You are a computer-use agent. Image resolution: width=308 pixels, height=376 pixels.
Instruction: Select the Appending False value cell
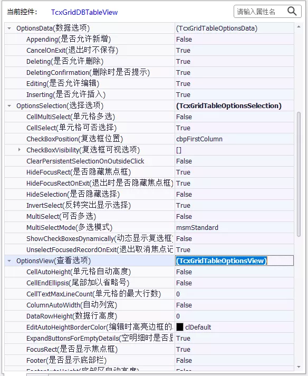point(234,40)
